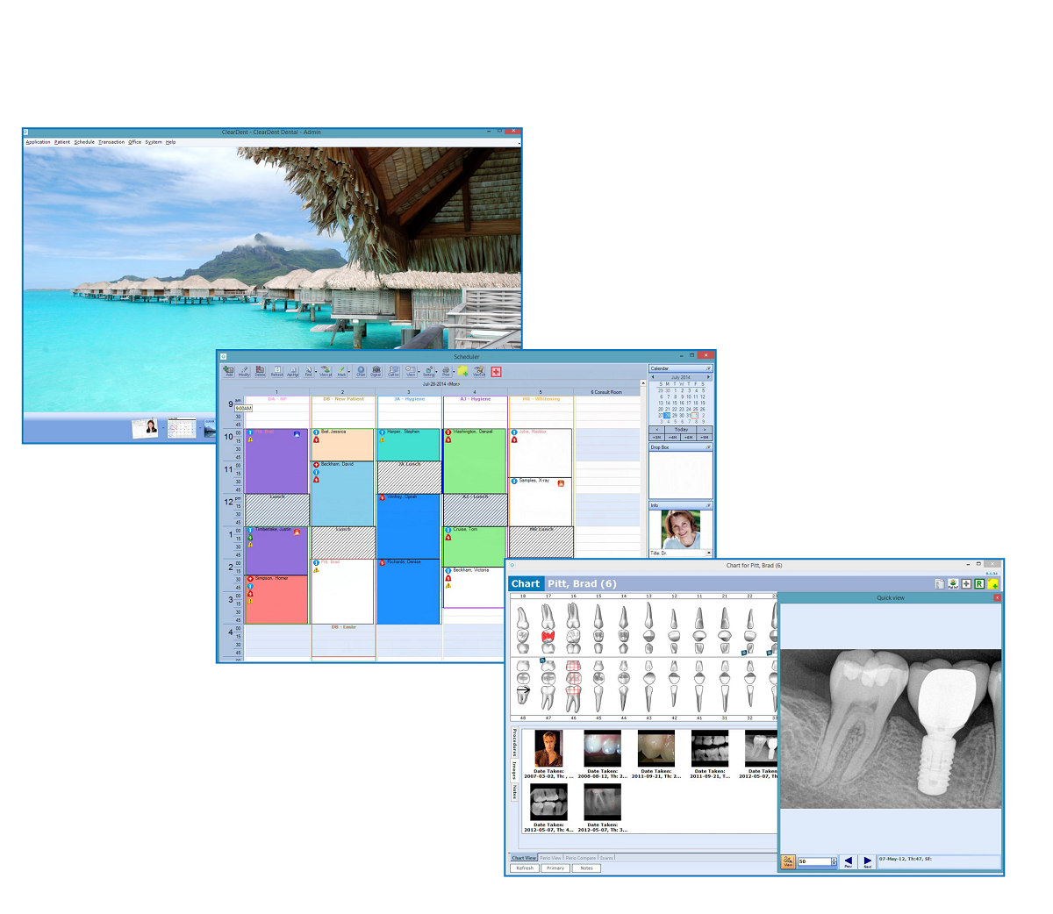Select Cruise, Tom appointment block
Image resolution: width=1053 pixels, height=914 pixels.
click(475, 546)
